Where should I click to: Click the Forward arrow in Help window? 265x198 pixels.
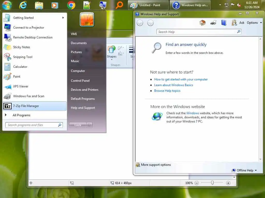click(150, 23)
